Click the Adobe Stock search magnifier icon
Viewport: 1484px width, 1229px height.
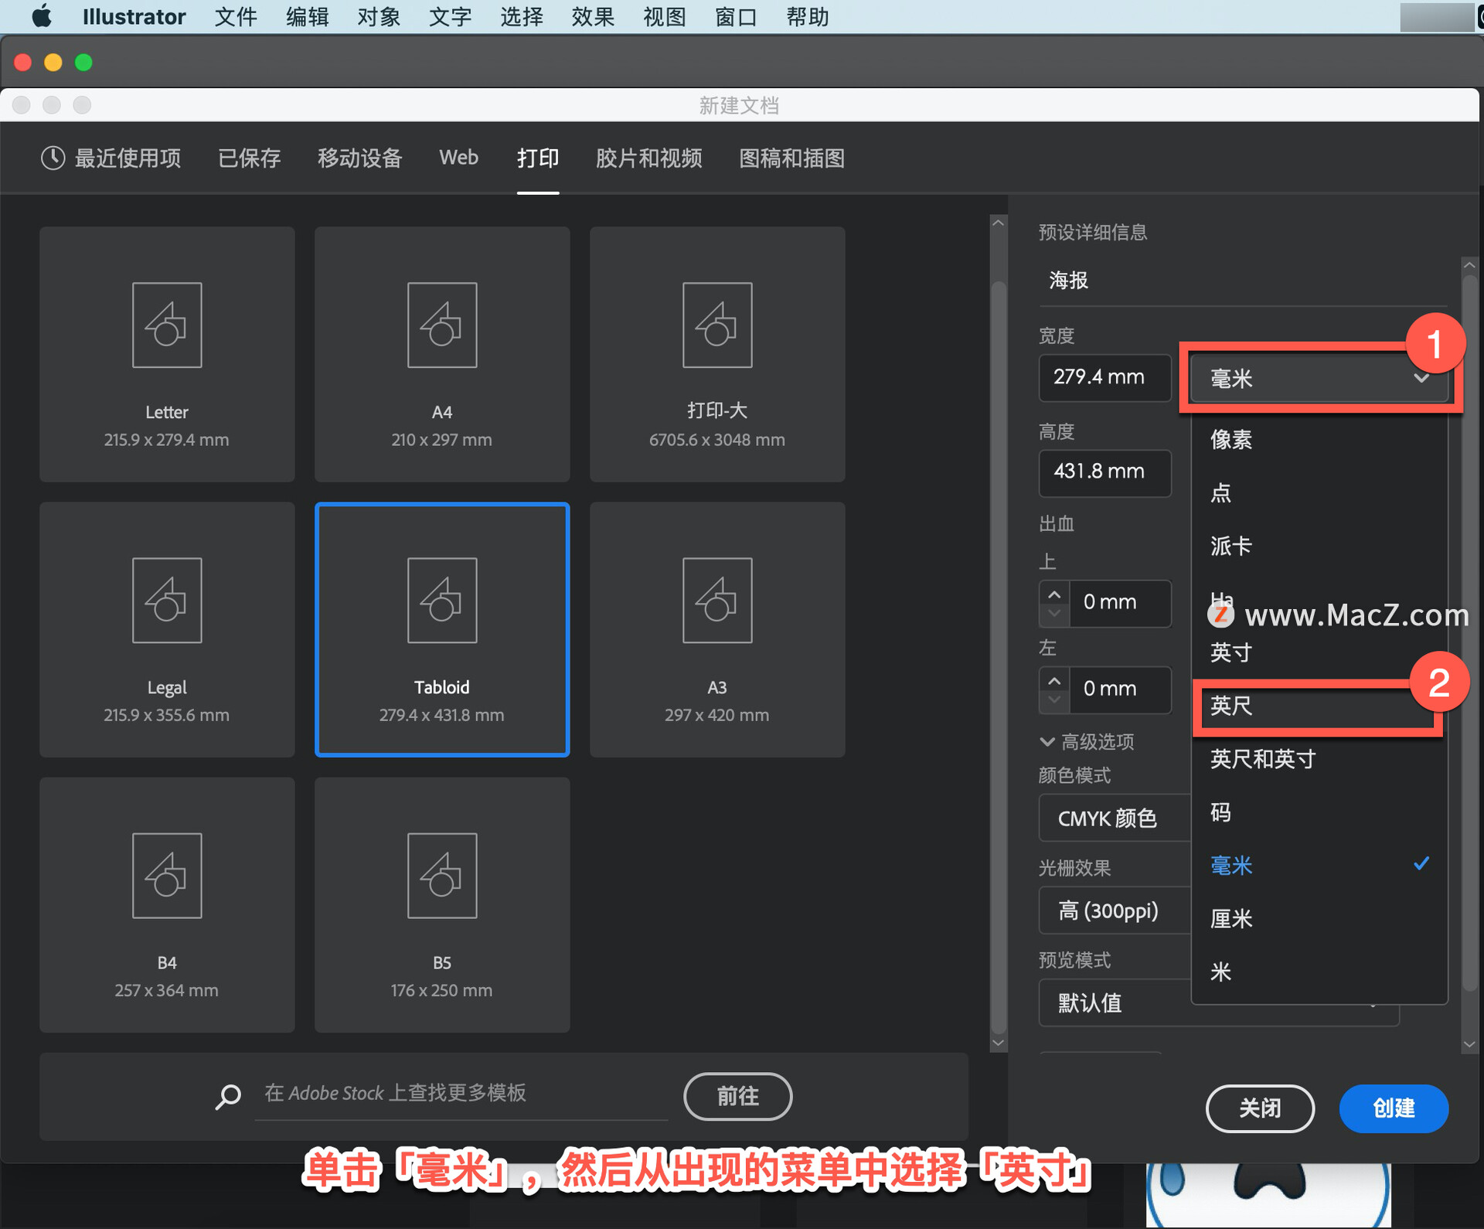click(228, 1096)
